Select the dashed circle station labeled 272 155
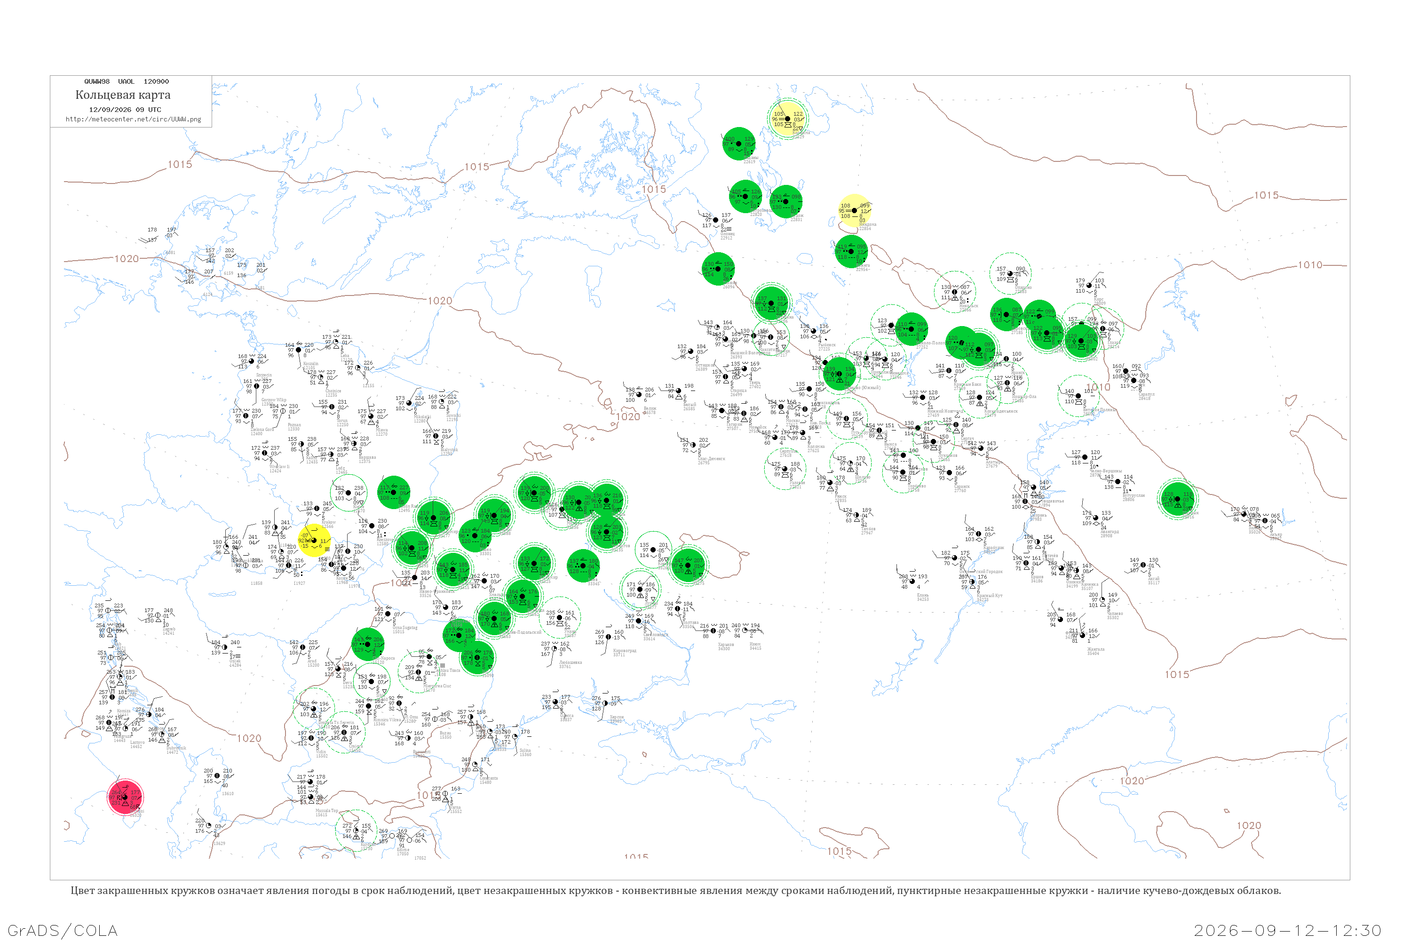1411x941 pixels. (357, 830)
